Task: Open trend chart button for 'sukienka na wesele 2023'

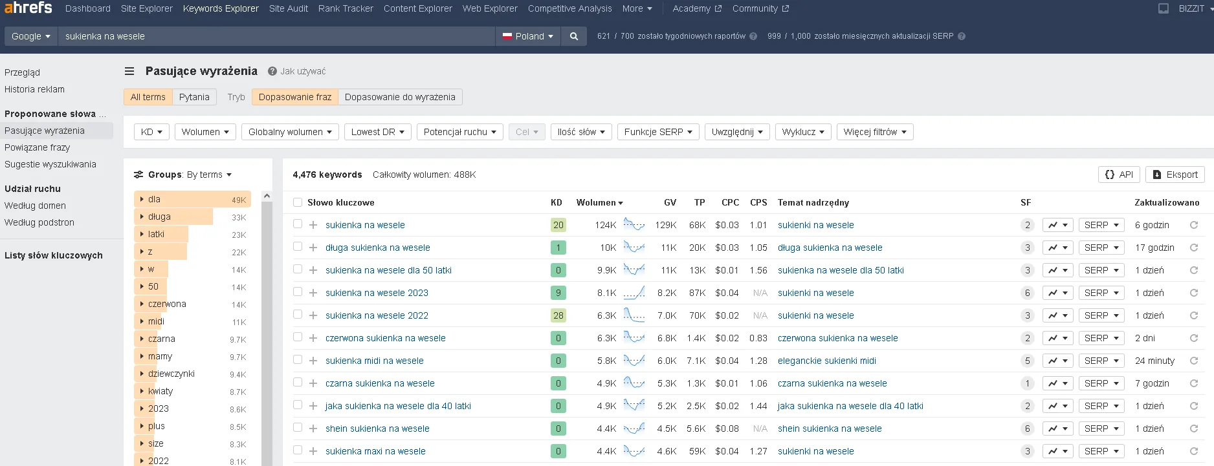Action: pos(1057,293)
